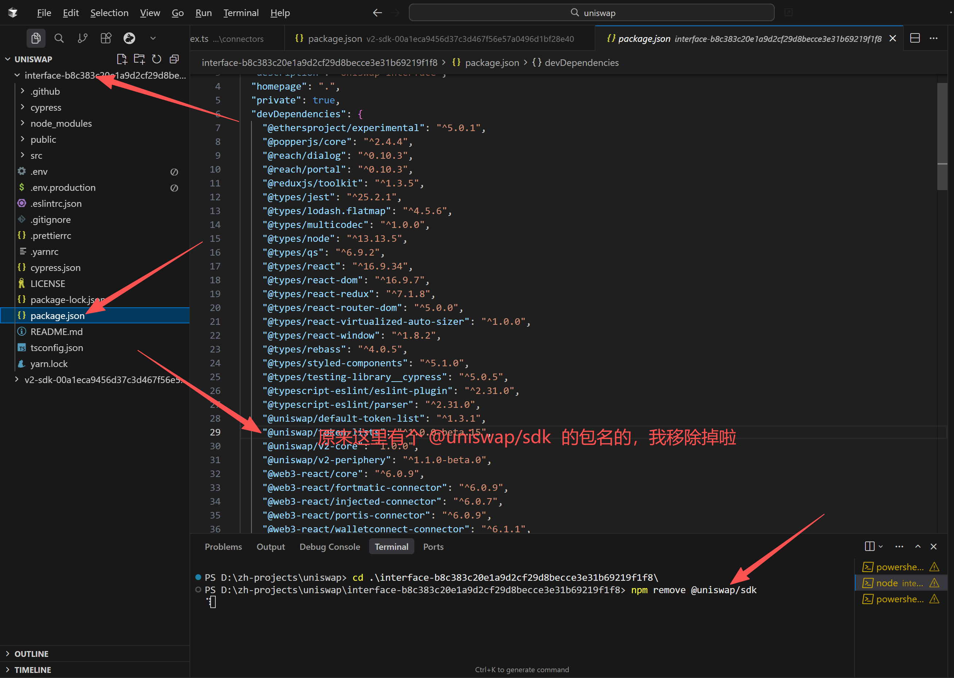Switch to the Problems tab
This screenshot has width=954, height=678.
(x=223, y=547)
